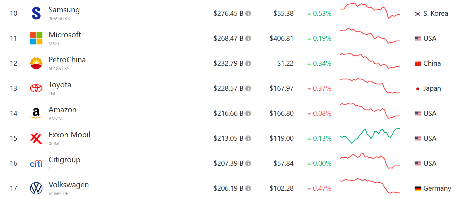Click the PetroChina logo icon
This screenshot has height=199, width=462.
[36, 63]
